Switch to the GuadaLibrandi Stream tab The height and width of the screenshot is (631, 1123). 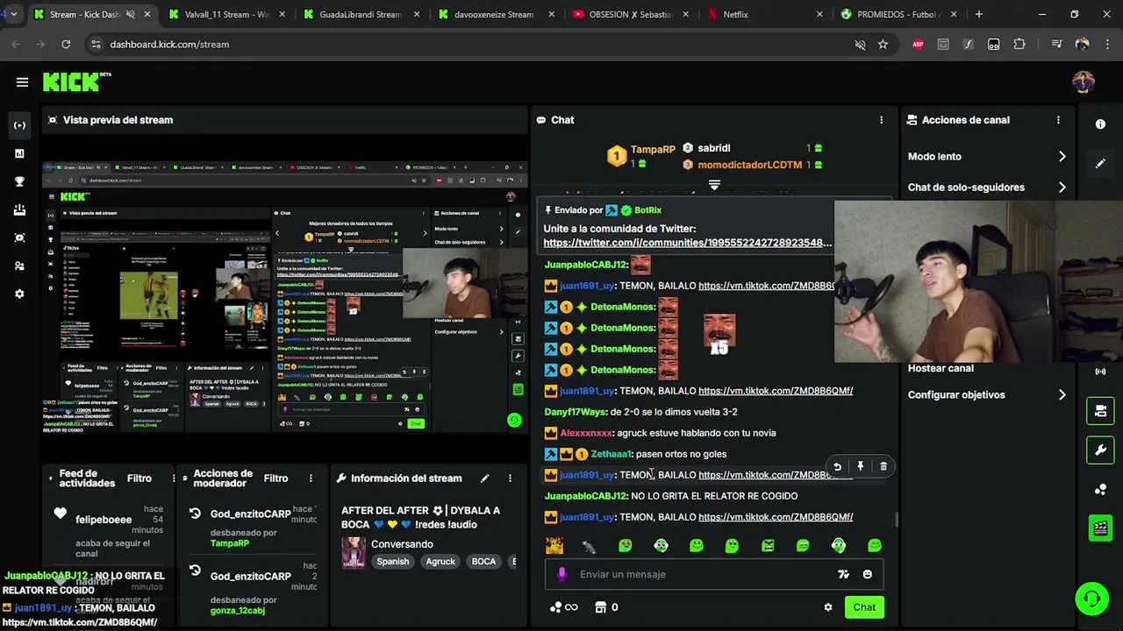click(x=361, y=14)
